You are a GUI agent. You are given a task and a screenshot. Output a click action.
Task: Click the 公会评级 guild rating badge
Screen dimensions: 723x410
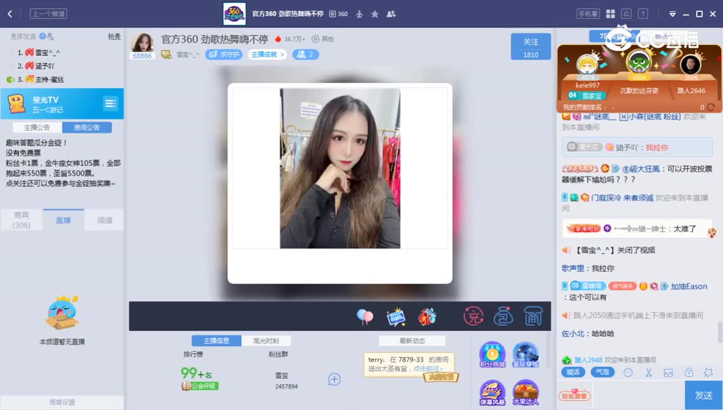click(200, 386)
